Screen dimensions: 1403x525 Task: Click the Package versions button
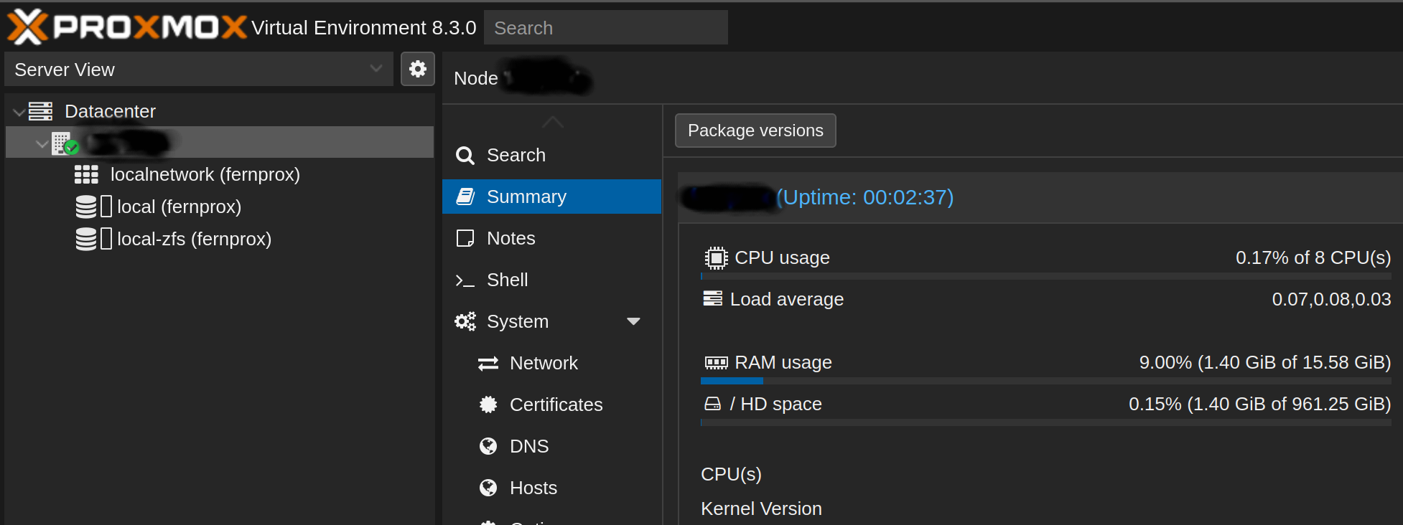click(x=755, y=131)
